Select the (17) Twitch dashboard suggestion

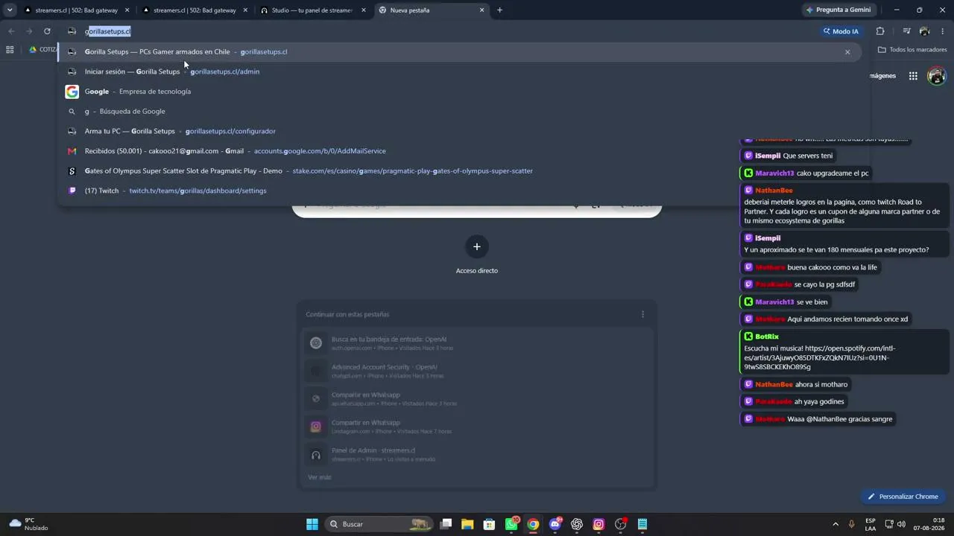point(460,191)
